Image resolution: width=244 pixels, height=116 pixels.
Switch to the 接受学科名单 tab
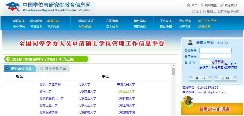53,69
